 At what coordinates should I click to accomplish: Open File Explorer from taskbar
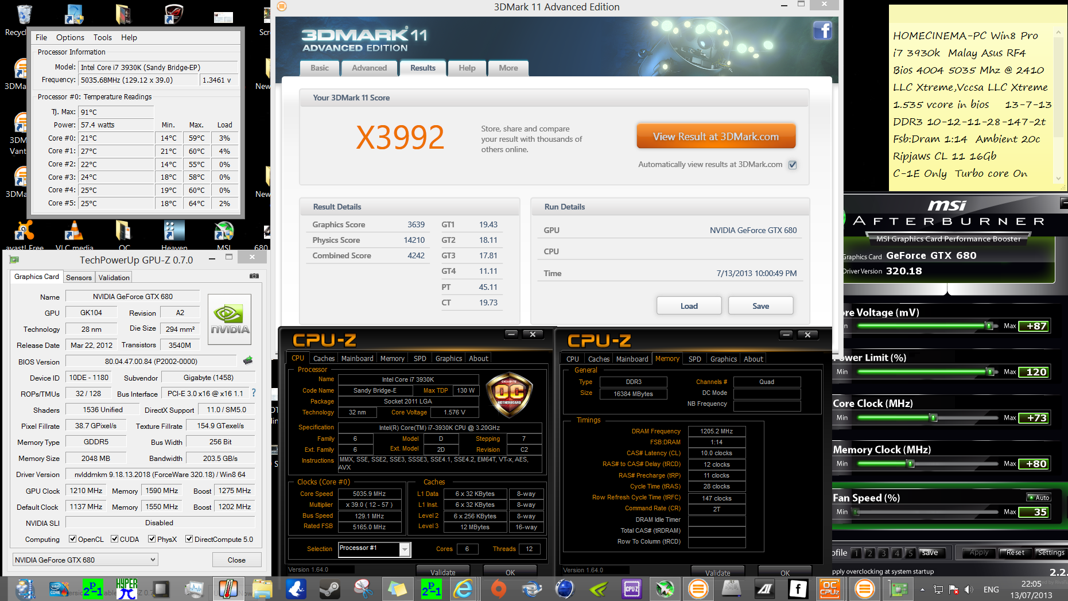262,589
